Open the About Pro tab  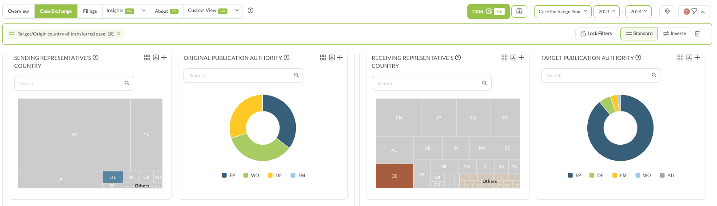pyautogui.click(x=167, y=11)
